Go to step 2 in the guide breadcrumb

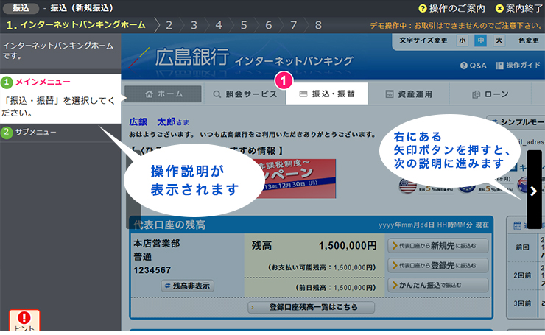click(x=169, y=25)
